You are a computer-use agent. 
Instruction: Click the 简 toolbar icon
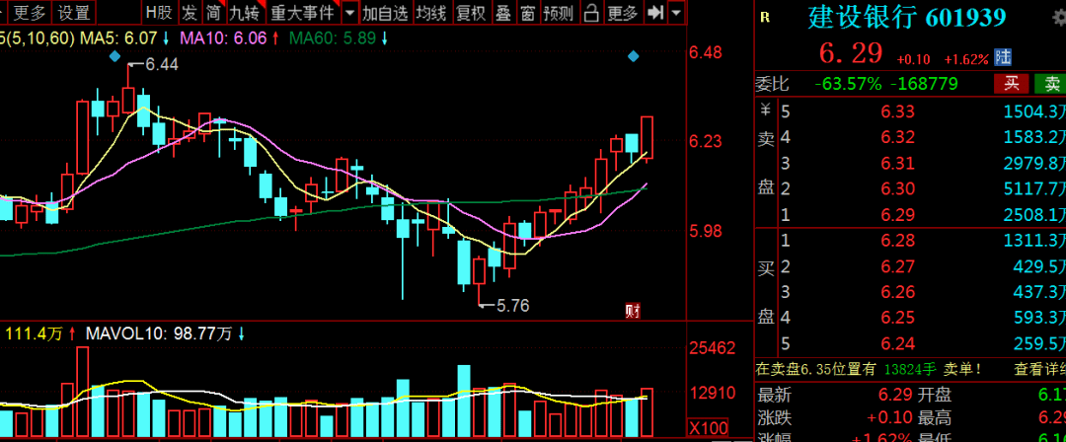[213, 12]
